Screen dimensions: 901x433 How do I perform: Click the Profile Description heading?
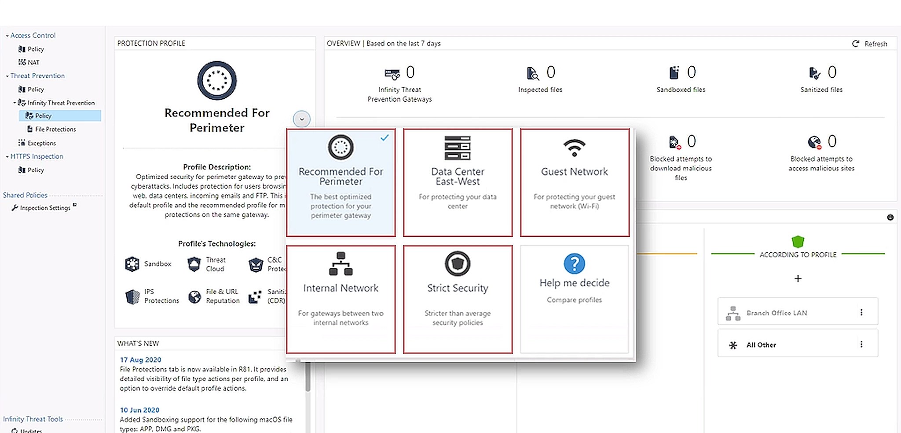[x=217, y=167]
